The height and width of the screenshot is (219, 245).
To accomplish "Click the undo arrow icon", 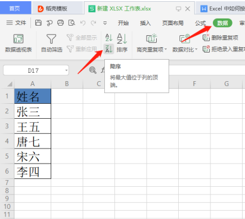I will click(x=83, y=23).
